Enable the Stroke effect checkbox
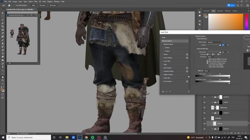Screen dimensions: 250x140 162,54
